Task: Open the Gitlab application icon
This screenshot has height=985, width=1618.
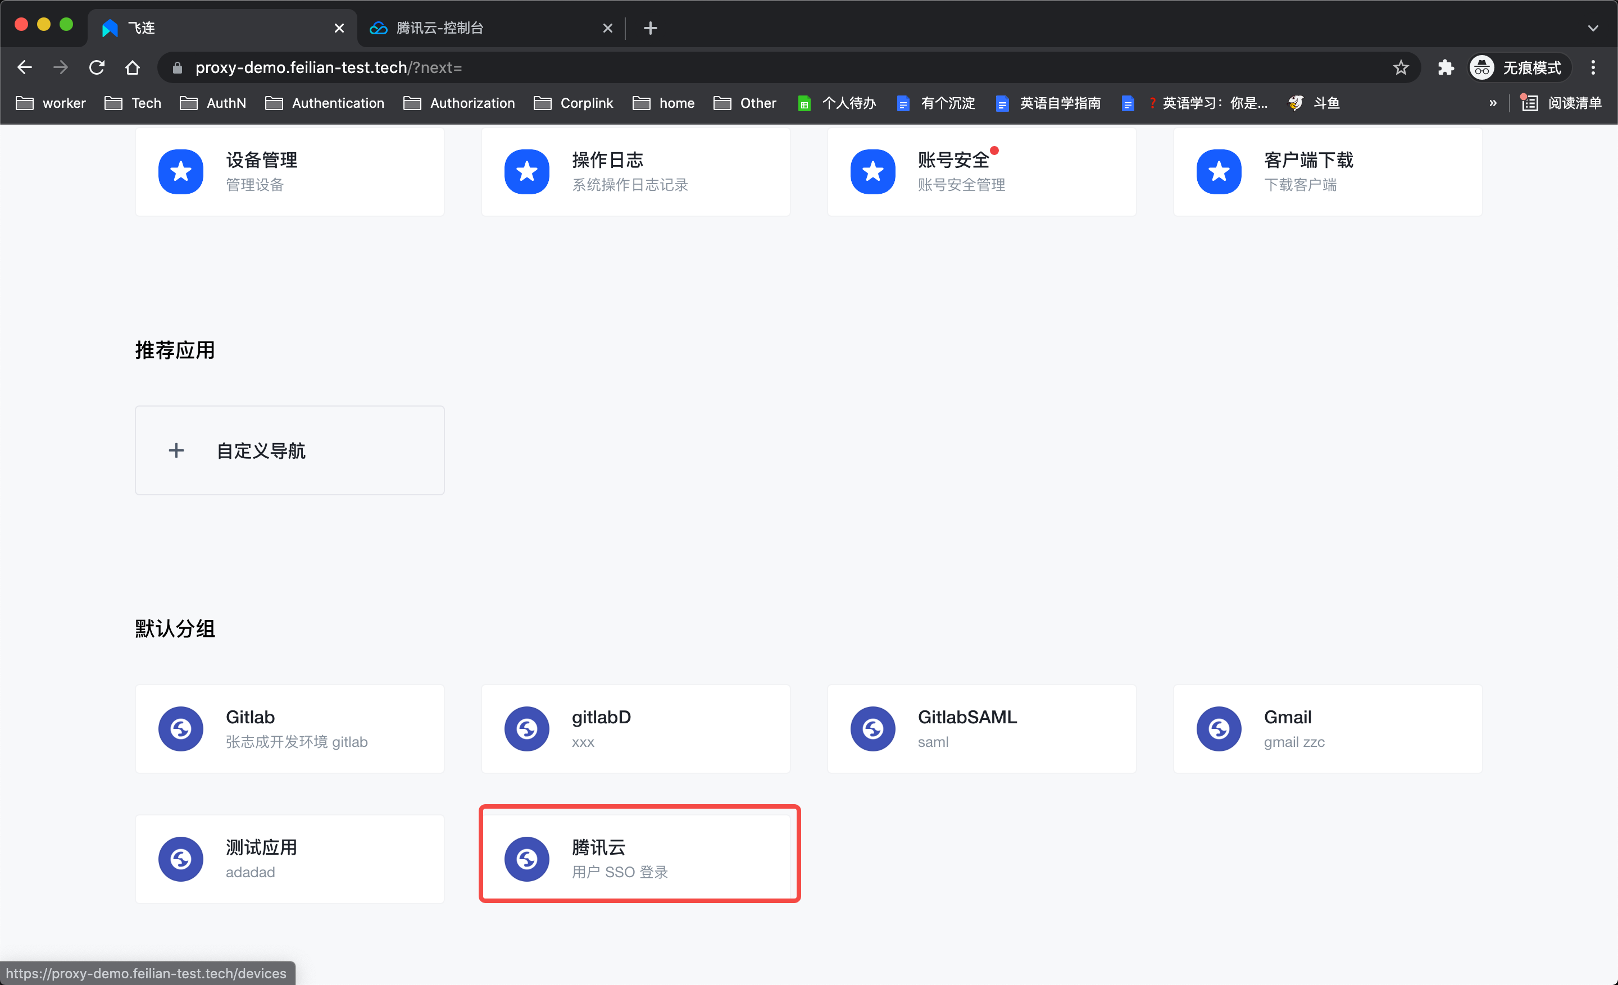Action: point(180,727)
